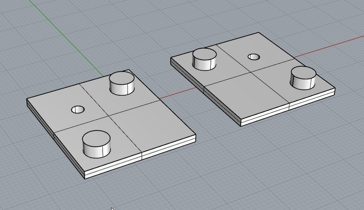Screen dimensions: 364x210
Task: Select the front cylinder peg on left plate
Action: [96, 144]
